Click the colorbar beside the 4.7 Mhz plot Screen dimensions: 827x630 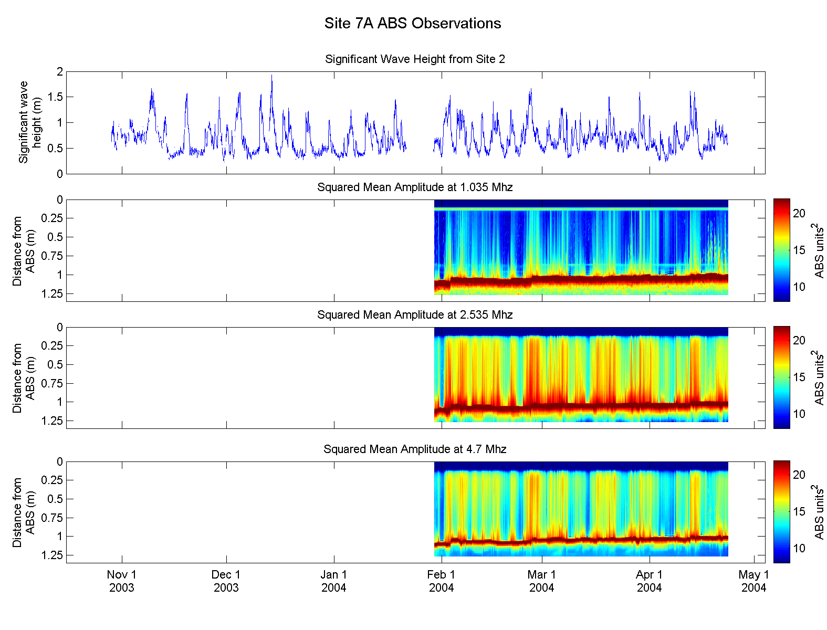pyautogui.click(x=781, y=512)
